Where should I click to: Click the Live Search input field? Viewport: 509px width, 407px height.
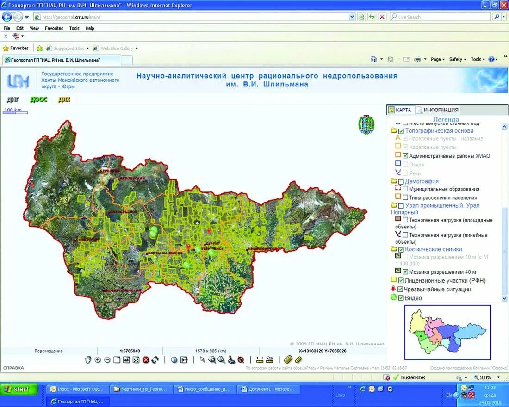(441, 17)
